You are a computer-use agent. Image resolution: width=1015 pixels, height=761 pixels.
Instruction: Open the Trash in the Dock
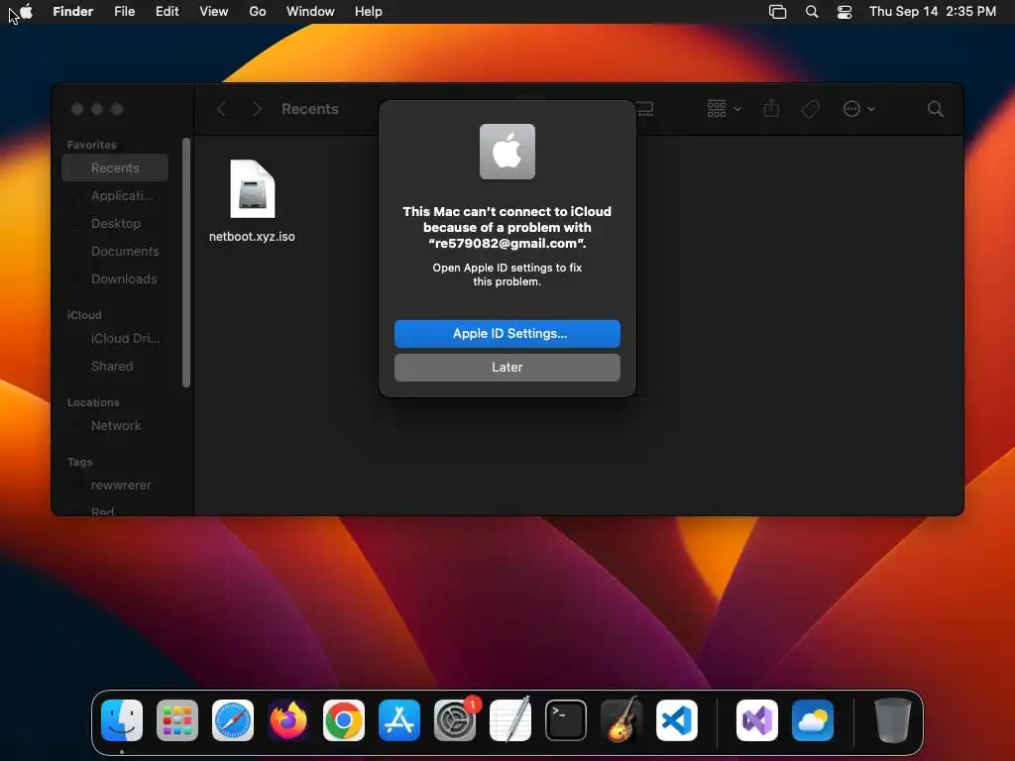(893, 720)
